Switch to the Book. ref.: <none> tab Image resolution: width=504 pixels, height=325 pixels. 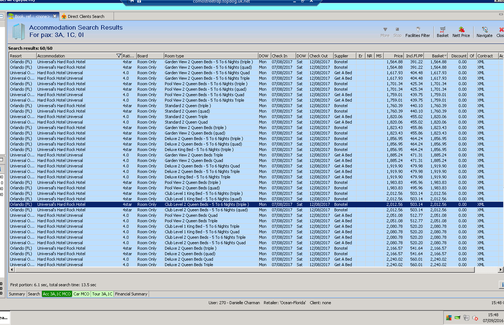coord(32,16)
